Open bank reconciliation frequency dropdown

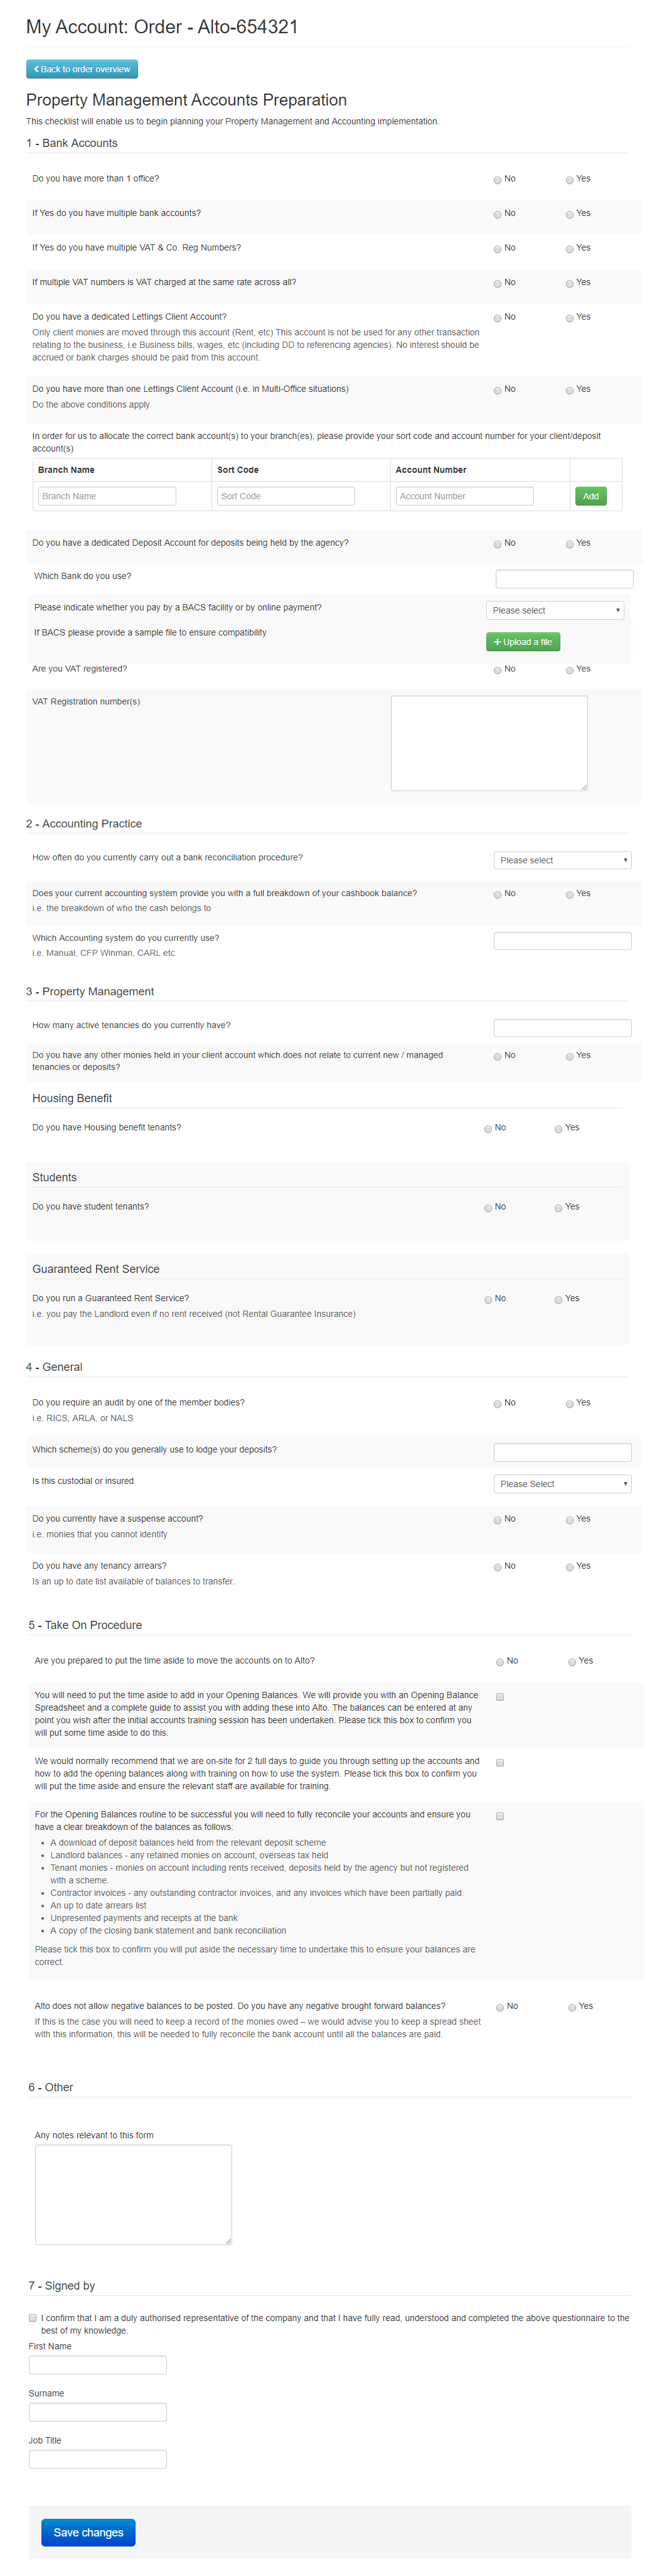pos(562,860)
